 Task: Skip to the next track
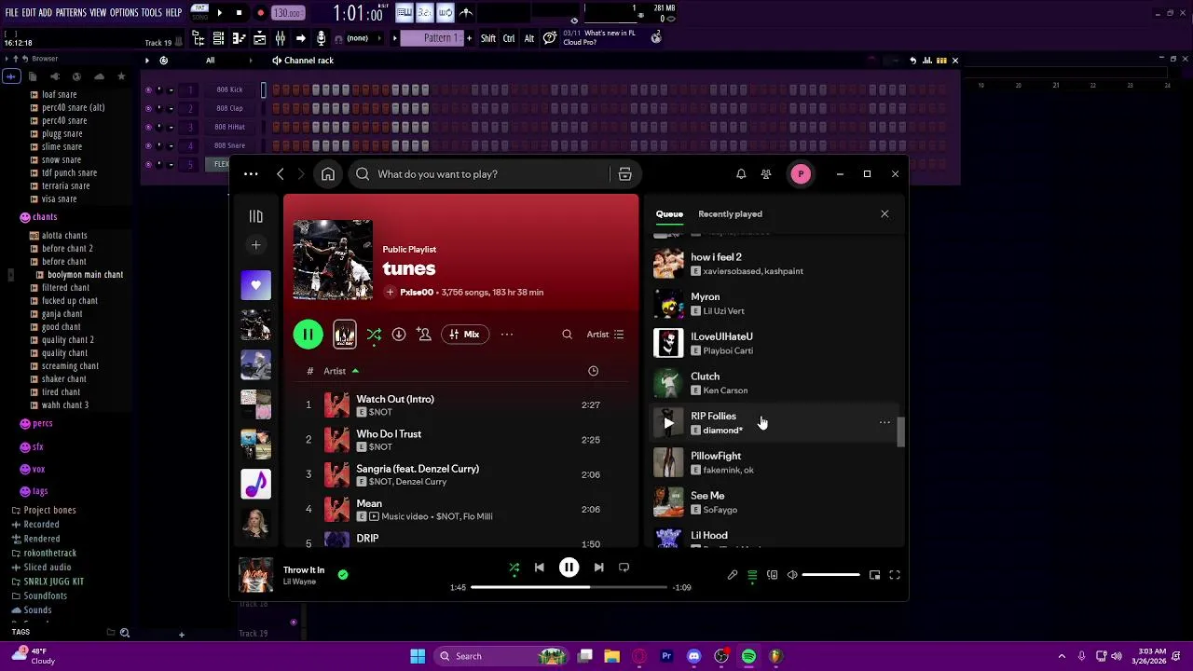tap(598, 568)
